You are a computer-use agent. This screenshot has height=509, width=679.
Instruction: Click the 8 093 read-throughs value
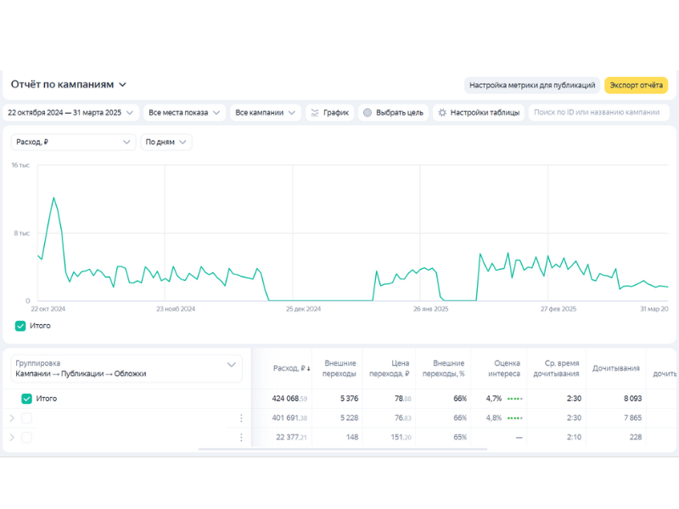tap(632, 399)
